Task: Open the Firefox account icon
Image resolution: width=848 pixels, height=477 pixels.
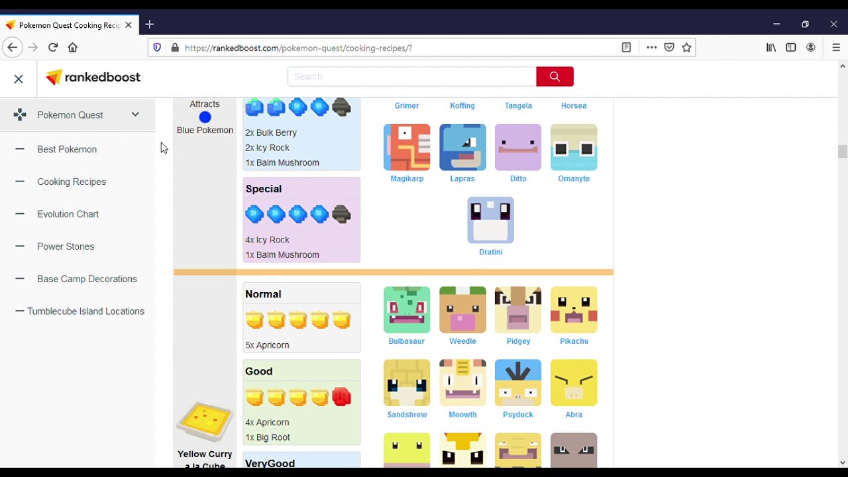Action: pos(811,48)
